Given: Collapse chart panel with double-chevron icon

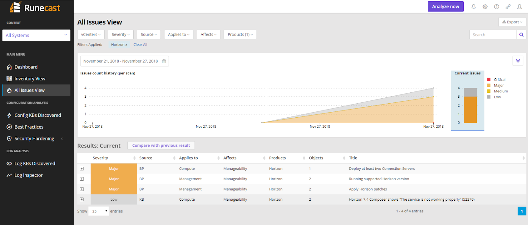Looking at the screenshot, I should pos(518,61).
